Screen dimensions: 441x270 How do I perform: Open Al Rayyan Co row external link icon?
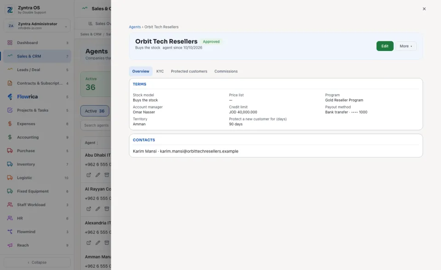click(x=89, y=209)
